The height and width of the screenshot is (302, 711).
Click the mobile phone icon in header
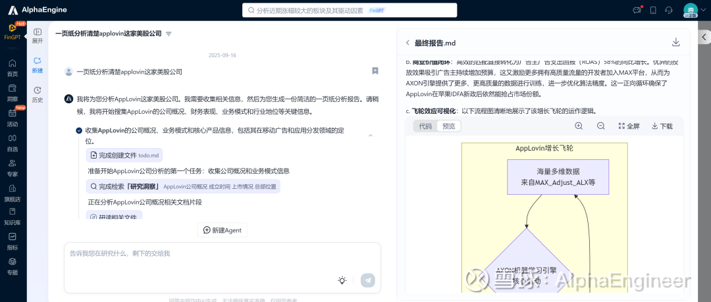[x=653, y=10]
